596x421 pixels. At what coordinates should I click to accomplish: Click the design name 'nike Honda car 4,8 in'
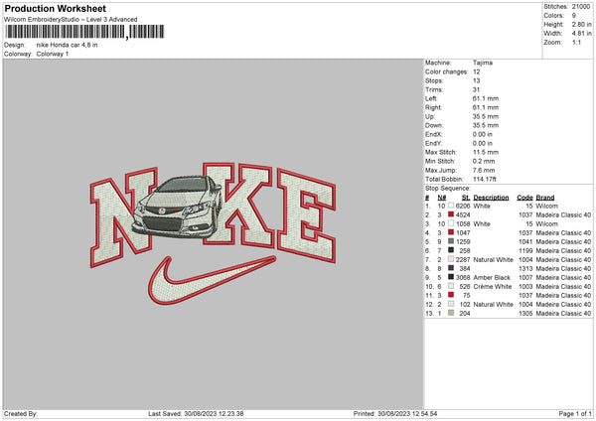point(67,45)
